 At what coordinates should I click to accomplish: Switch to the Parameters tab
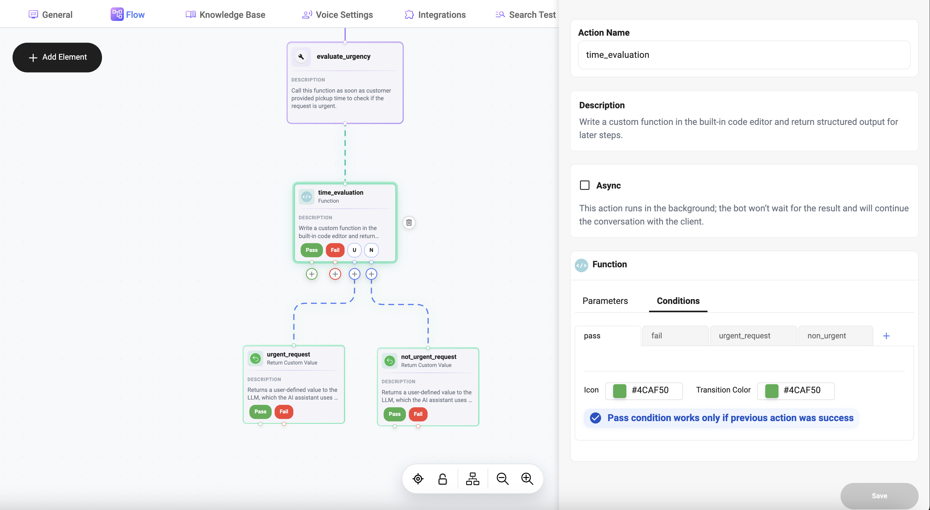click(605, 301)
